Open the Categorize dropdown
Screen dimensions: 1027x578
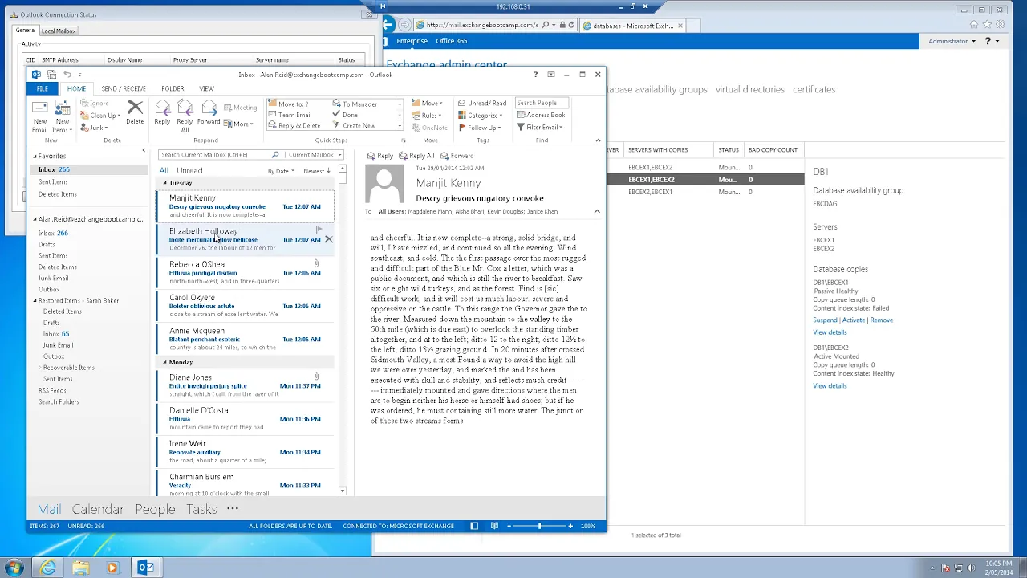(481, 115)
